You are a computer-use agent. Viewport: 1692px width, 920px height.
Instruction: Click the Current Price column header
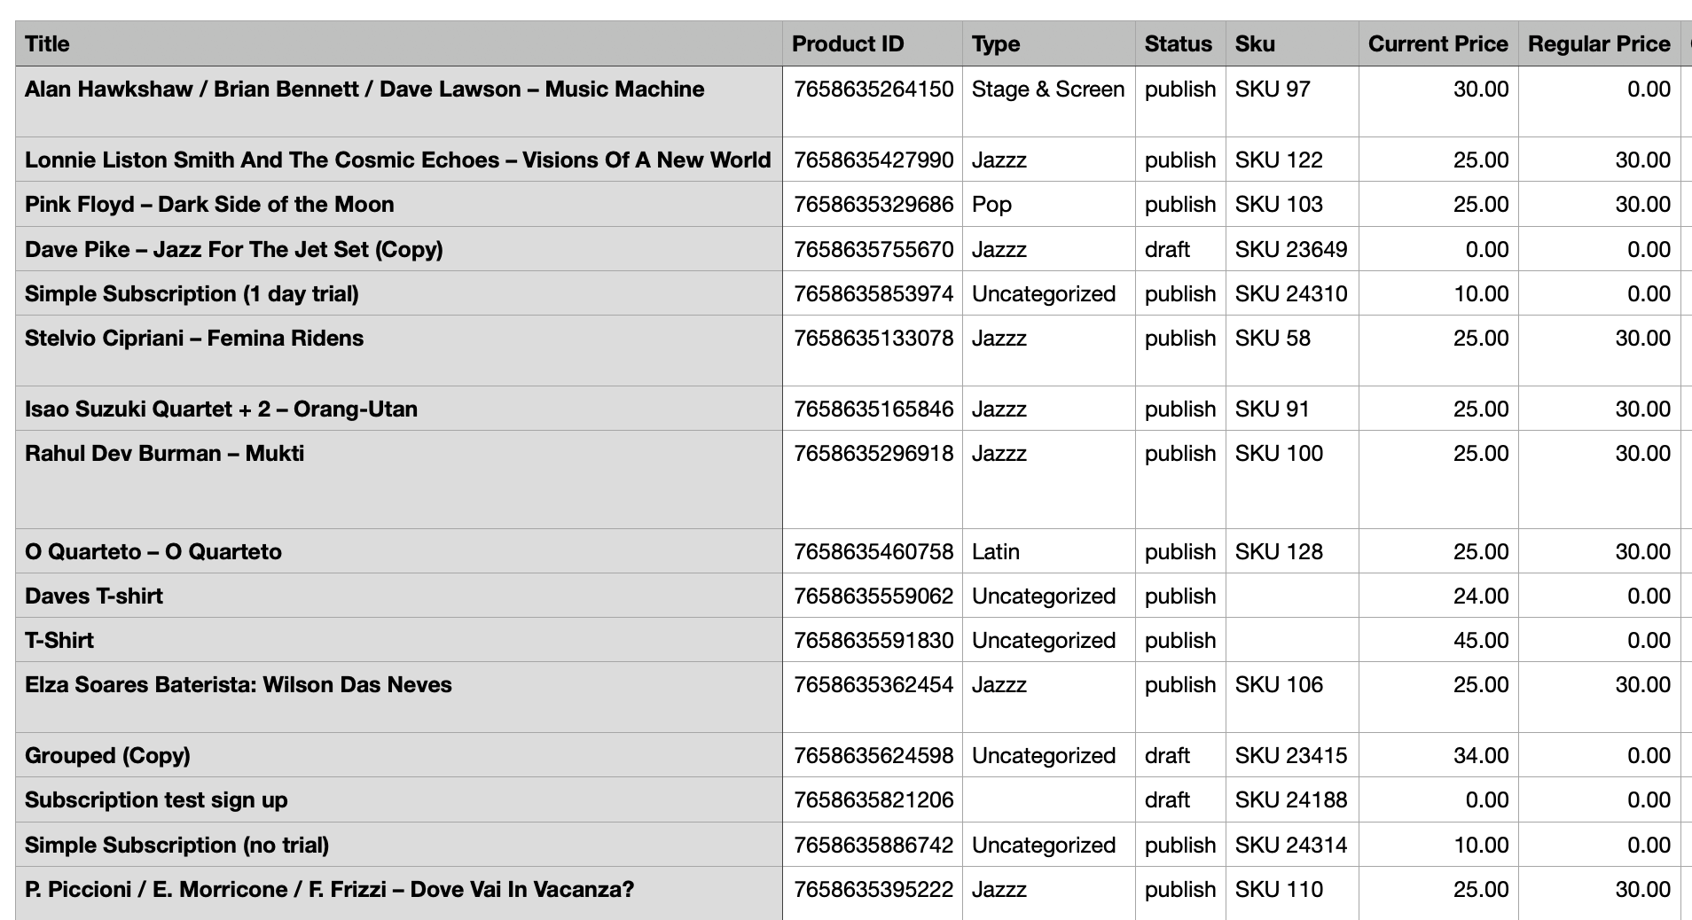coord(1437,43)
